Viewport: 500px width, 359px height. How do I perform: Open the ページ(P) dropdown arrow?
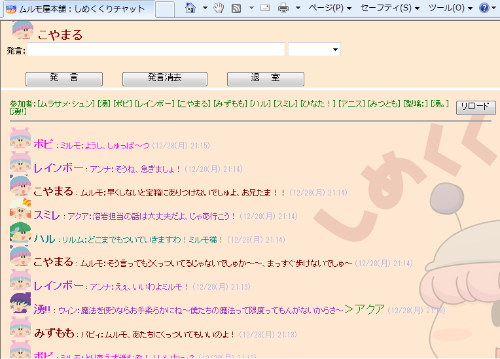(349, 9)
